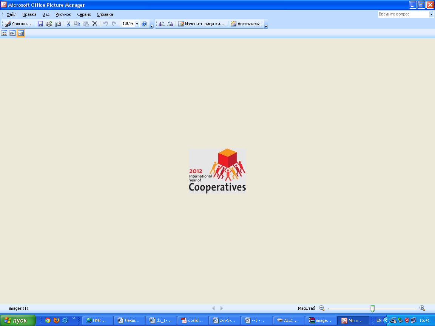Click the Send by e-mail icon

[x=58, y=24]
